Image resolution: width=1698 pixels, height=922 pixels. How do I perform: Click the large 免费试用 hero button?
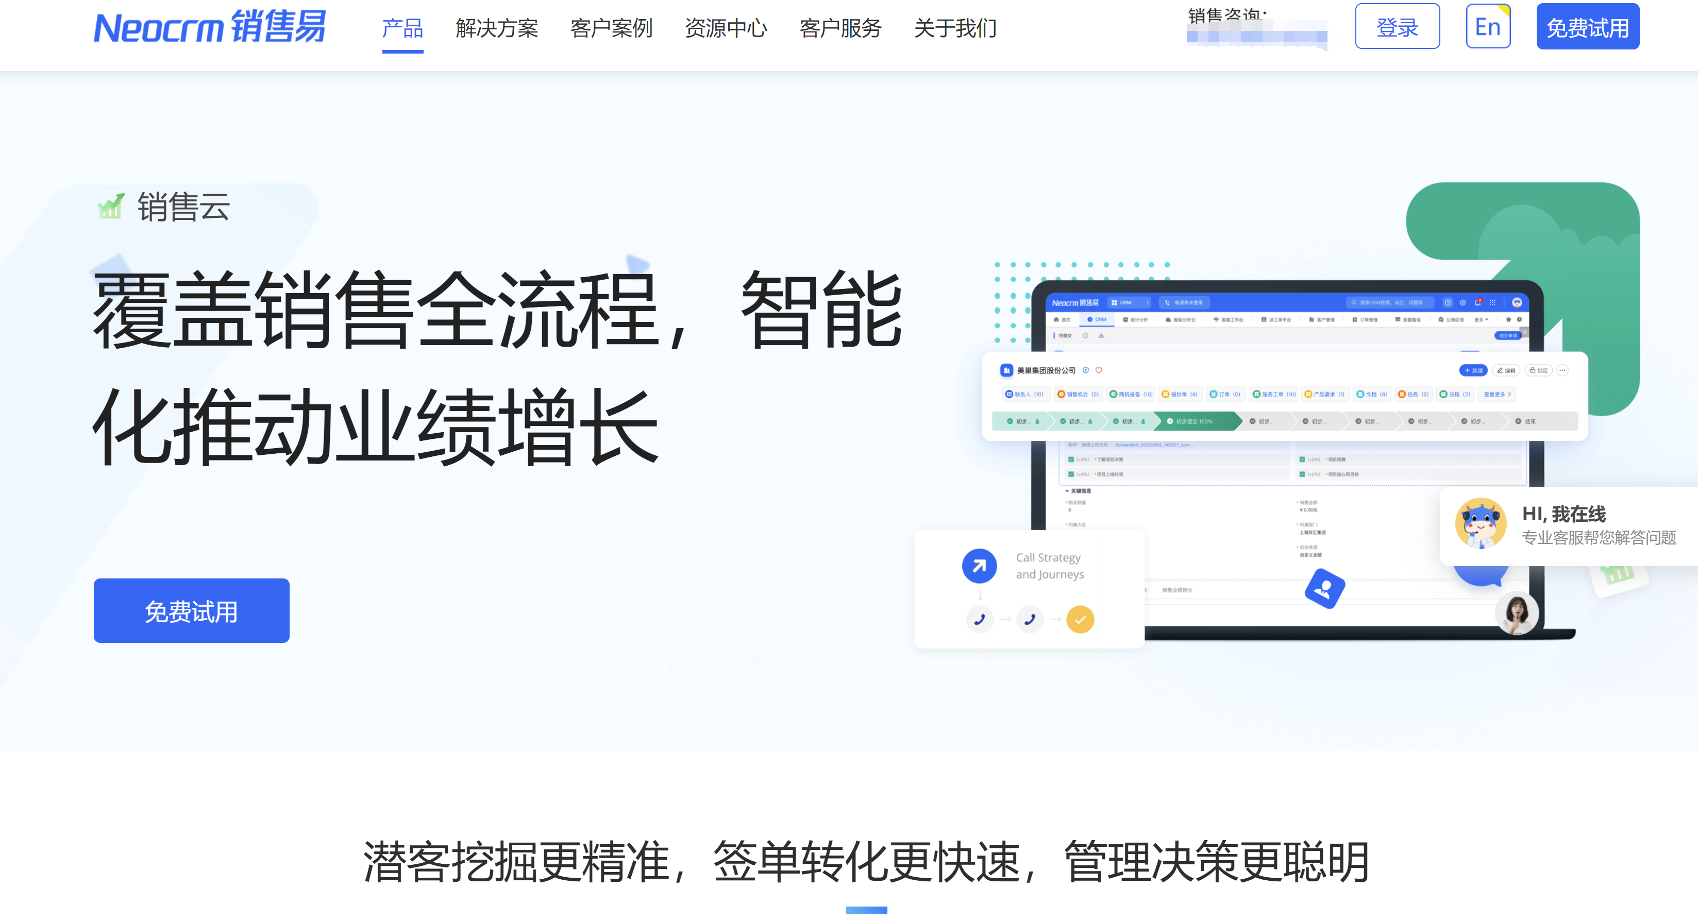191,611
